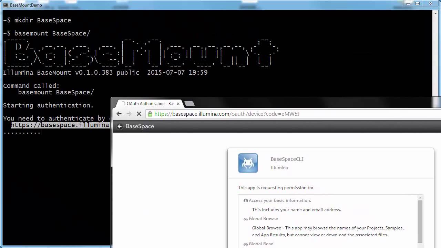The image size is (441, 248).
Task: Go back using the BaseSpace header arrow
Action: [x=120, y=126]
